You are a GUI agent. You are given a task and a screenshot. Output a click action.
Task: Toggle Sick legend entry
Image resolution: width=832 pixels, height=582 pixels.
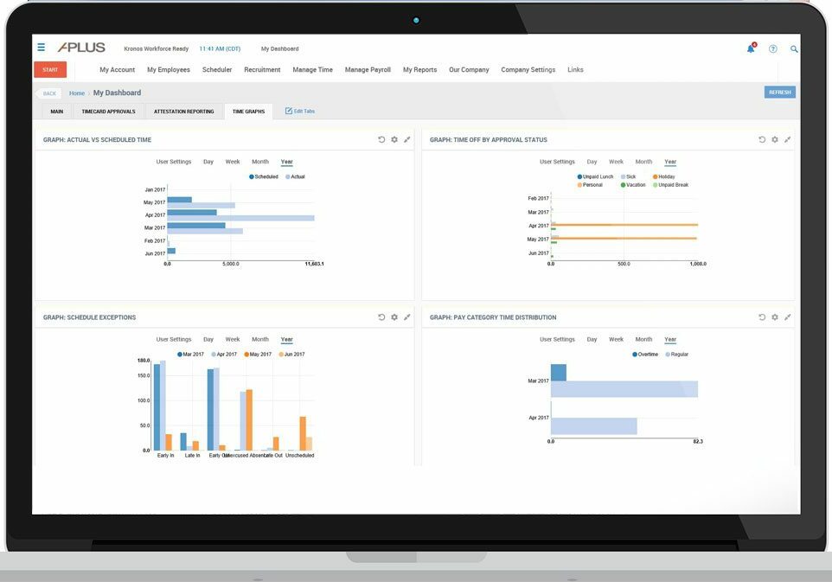(628, 176)
